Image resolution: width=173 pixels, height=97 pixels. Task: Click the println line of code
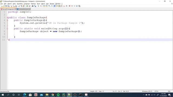click(x=52, y=23)
